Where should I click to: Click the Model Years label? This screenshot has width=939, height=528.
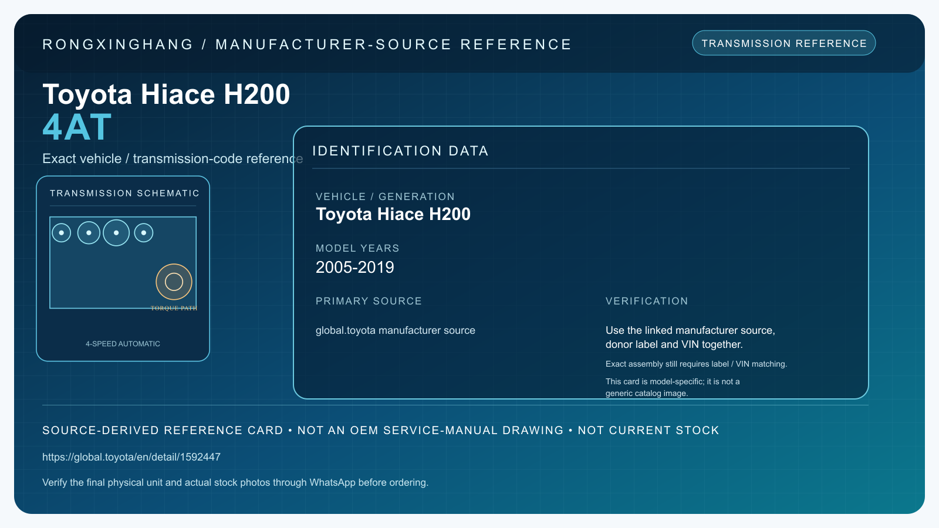click(357, 248)
